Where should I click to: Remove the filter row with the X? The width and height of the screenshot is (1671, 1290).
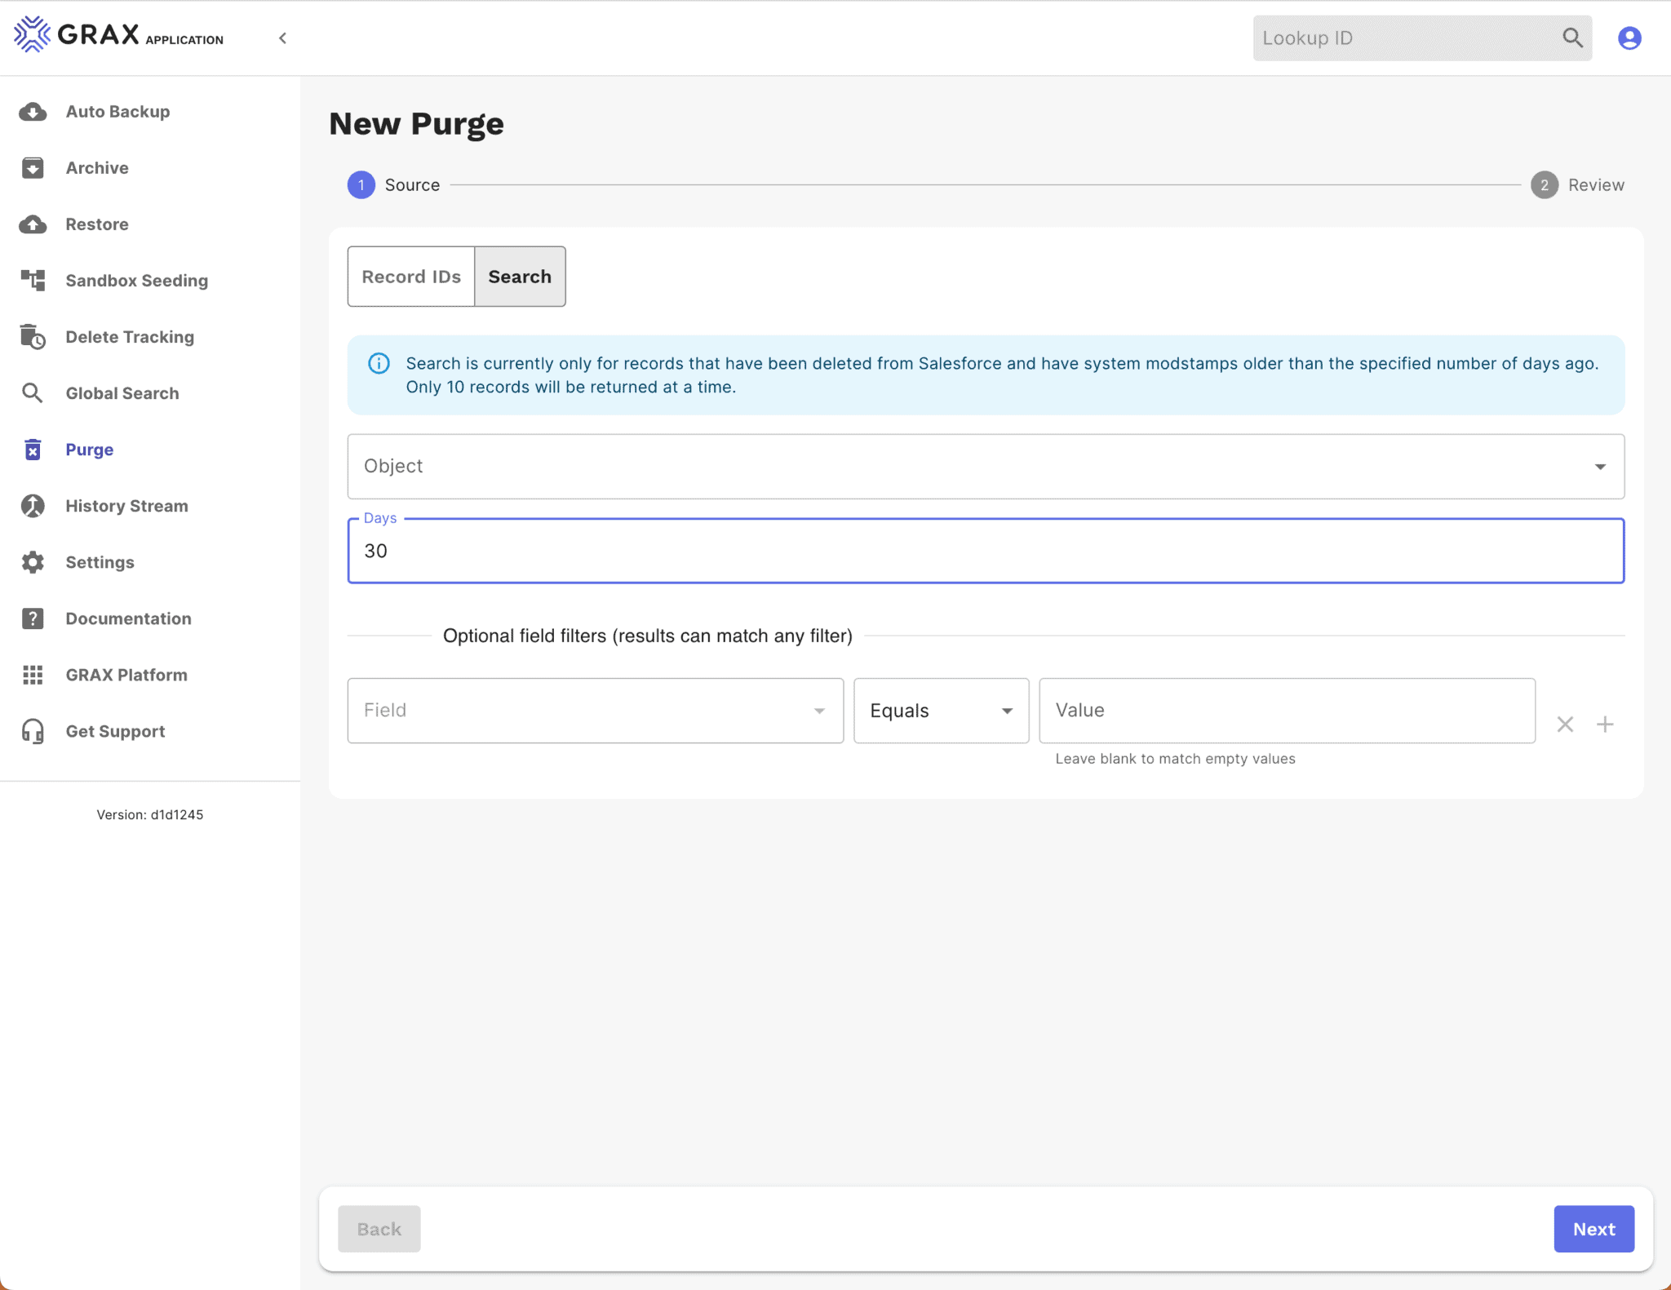[1564, 724]
